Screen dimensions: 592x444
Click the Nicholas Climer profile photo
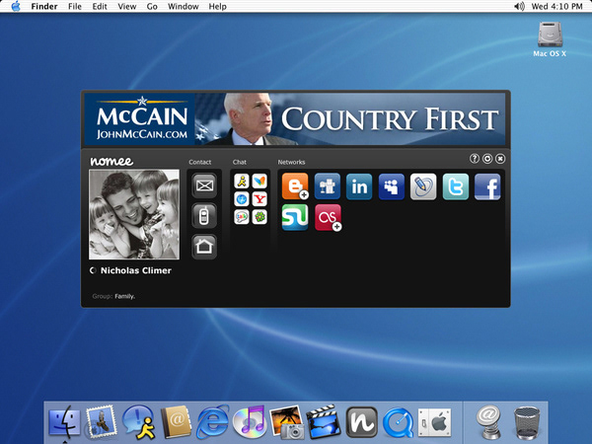[134, 214]
